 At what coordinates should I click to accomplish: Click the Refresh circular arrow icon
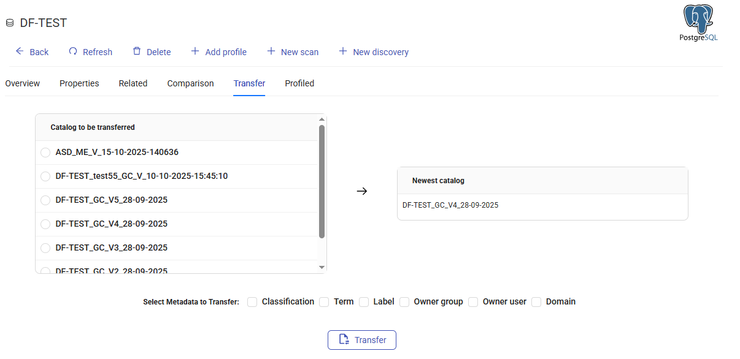point(73,51)
